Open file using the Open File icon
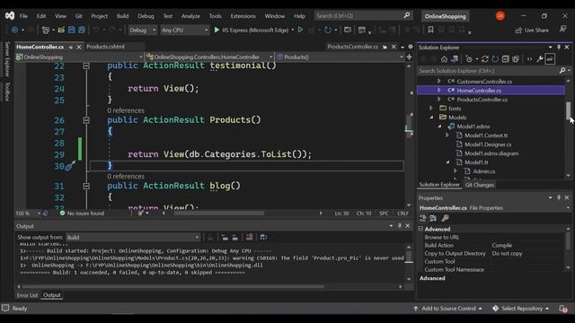The height and width of the screenshot is (323, 575). [x=61, y=30]
